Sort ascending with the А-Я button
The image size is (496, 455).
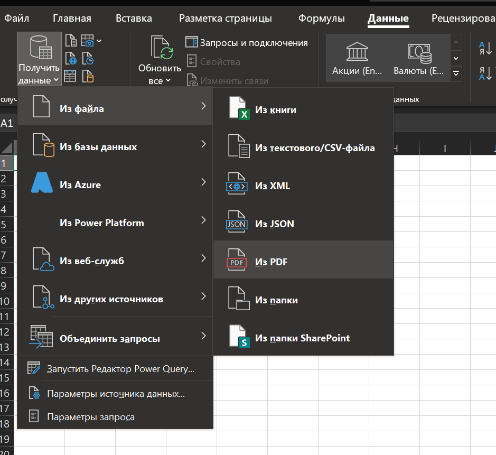click(485, 48)
